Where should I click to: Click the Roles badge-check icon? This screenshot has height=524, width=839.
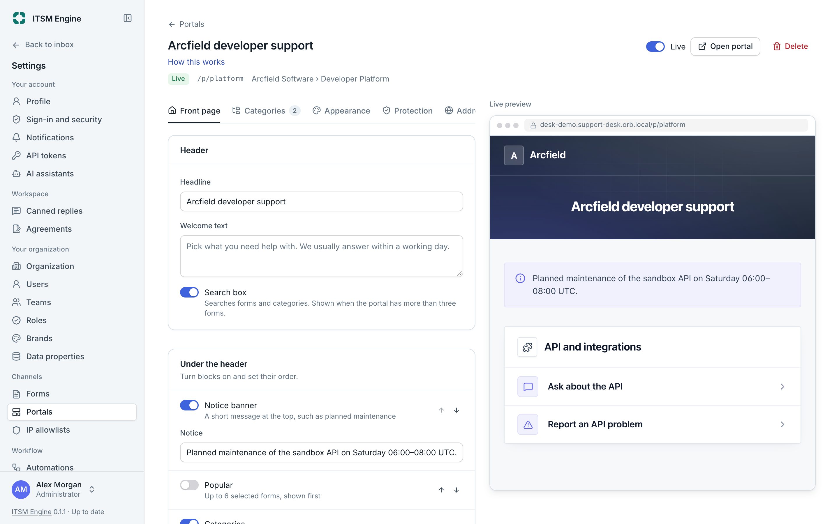[16, 320]
